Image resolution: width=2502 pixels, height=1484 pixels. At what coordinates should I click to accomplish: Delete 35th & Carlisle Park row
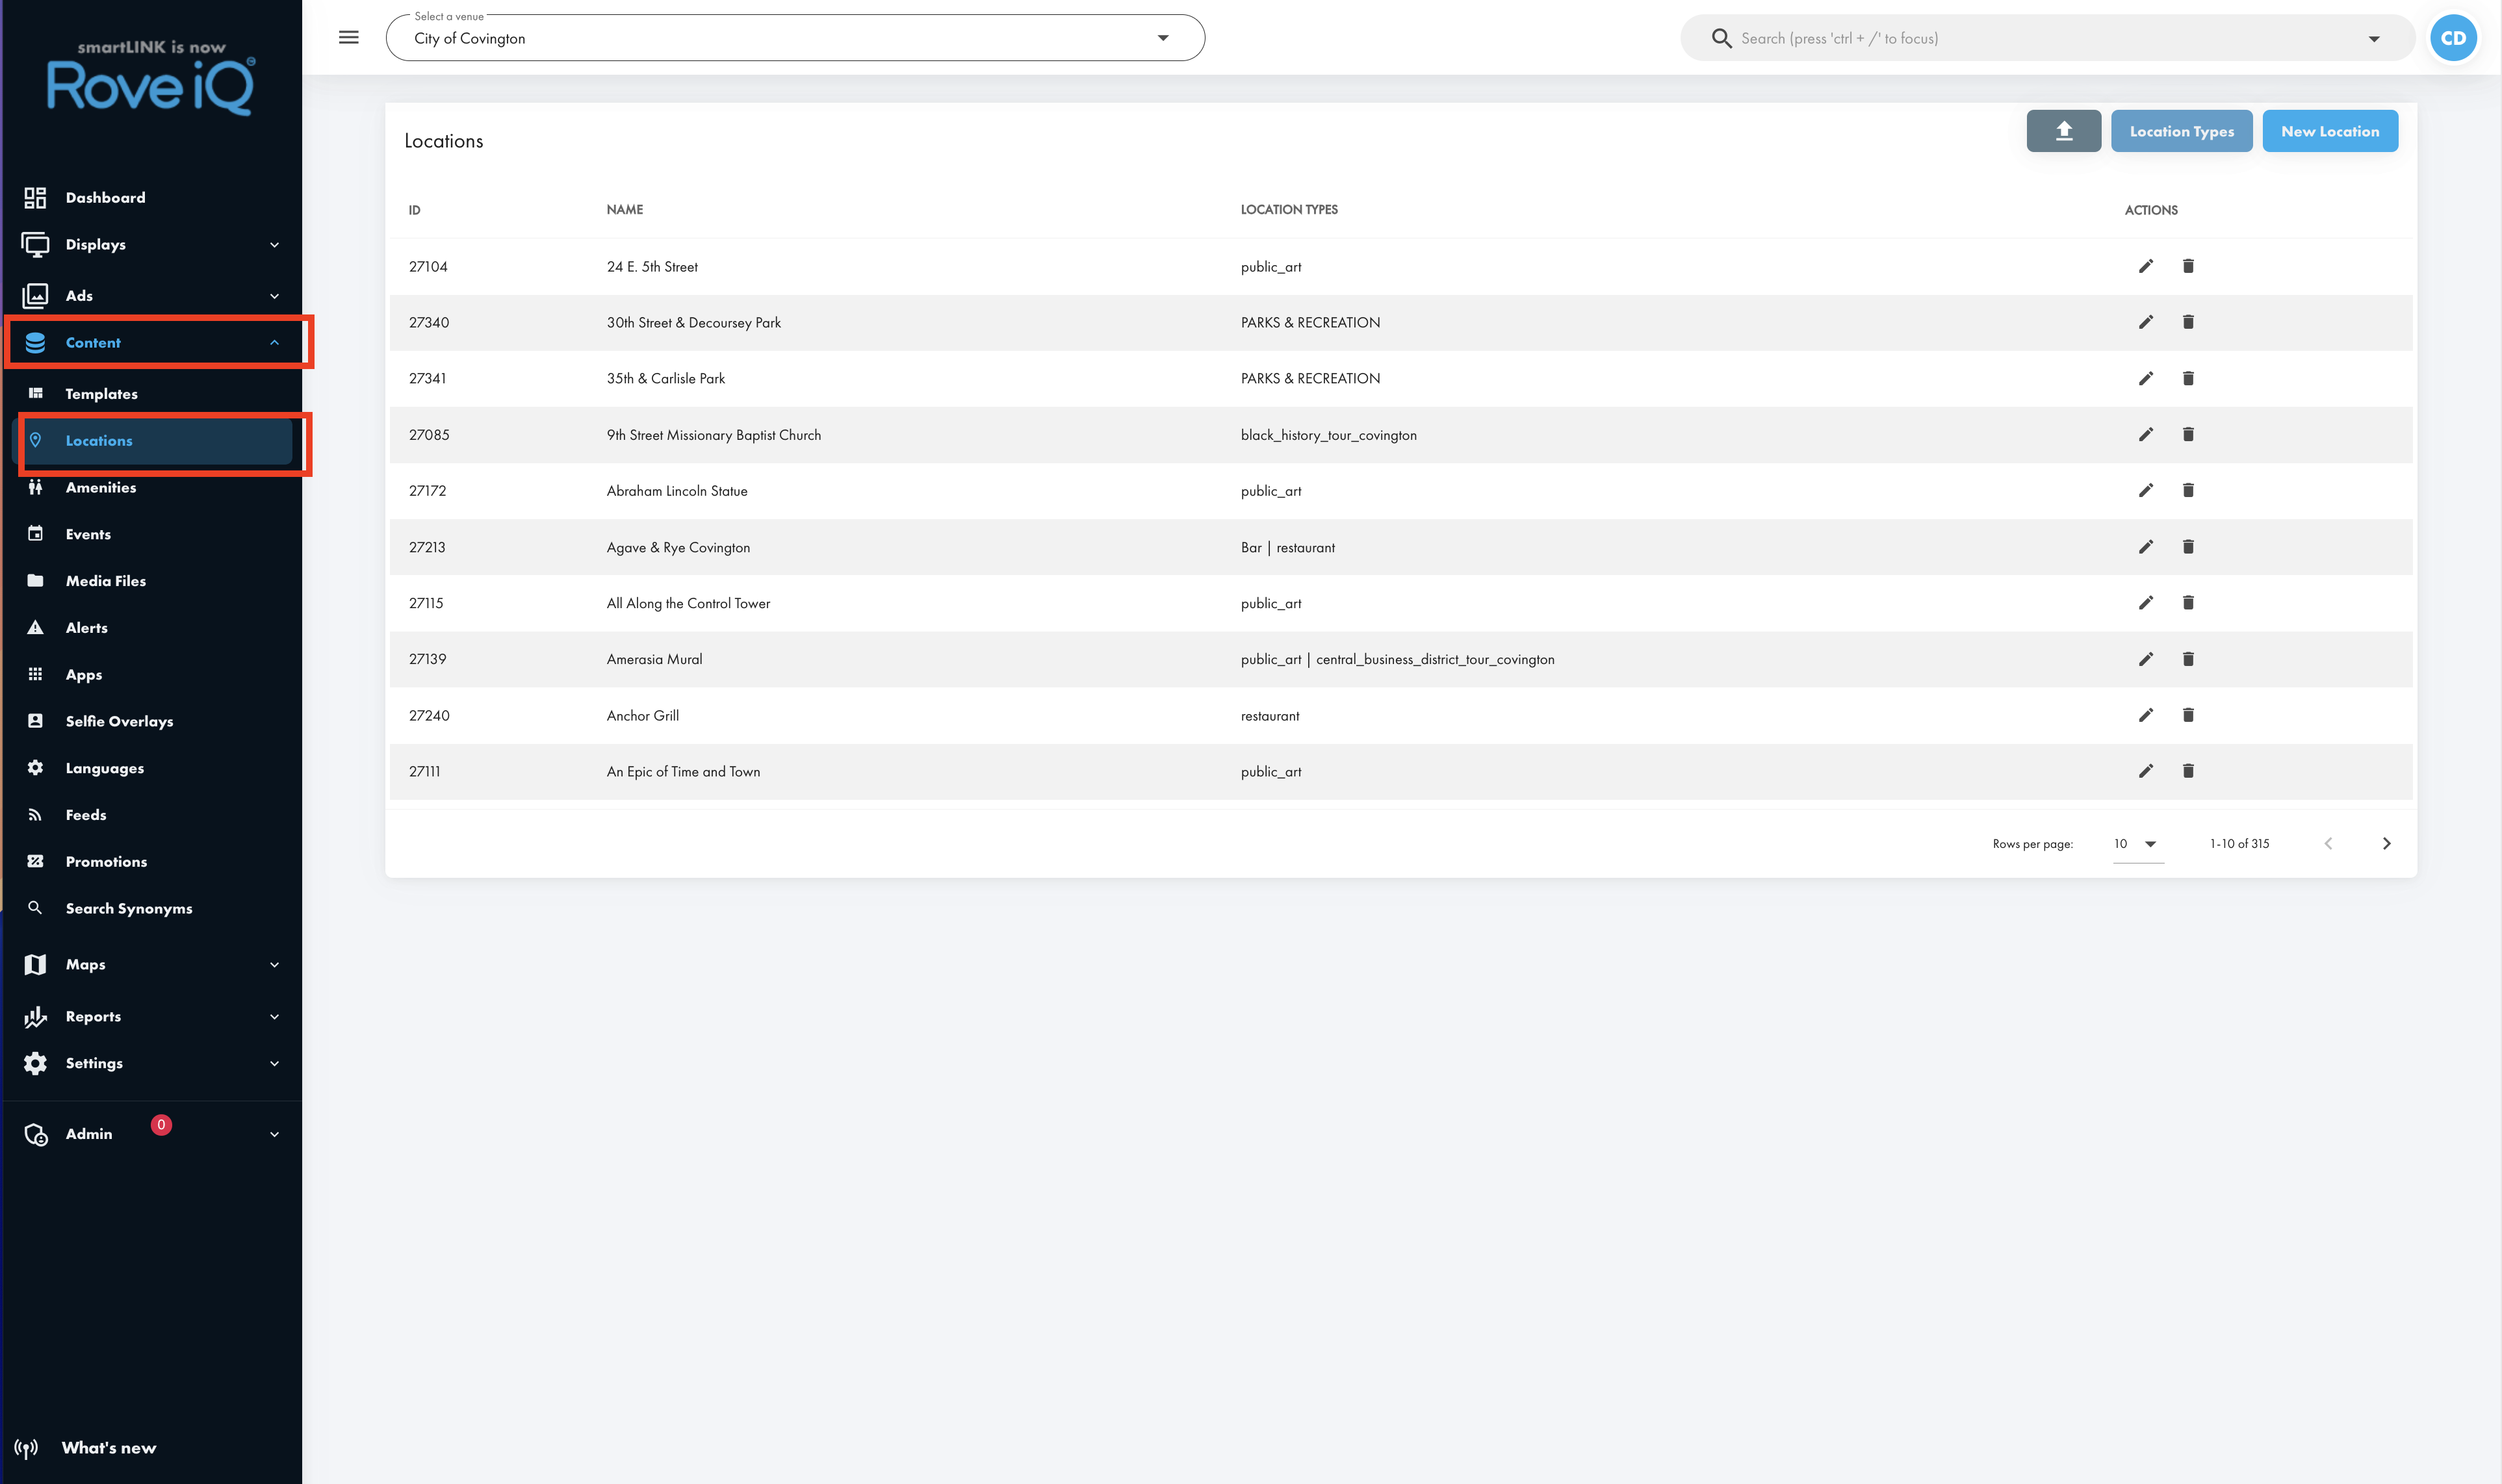pos(2188,378)
